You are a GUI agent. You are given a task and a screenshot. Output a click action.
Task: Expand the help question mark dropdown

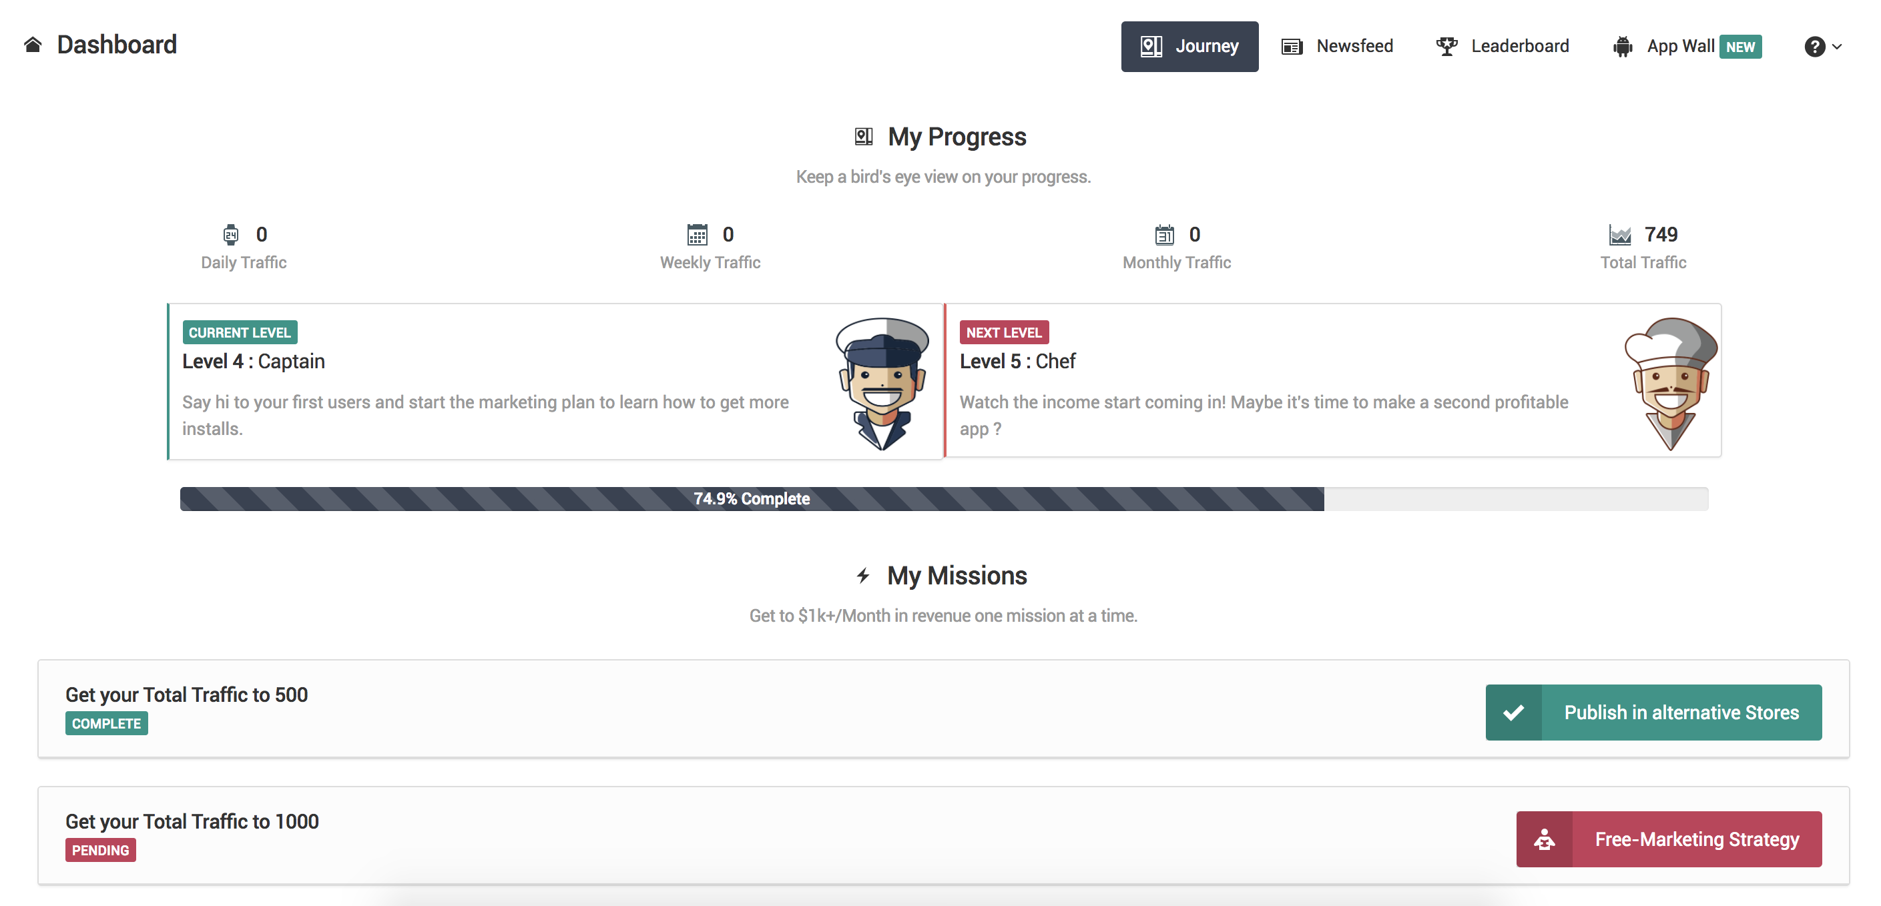pyautogui.click(x=1822, y=47)
